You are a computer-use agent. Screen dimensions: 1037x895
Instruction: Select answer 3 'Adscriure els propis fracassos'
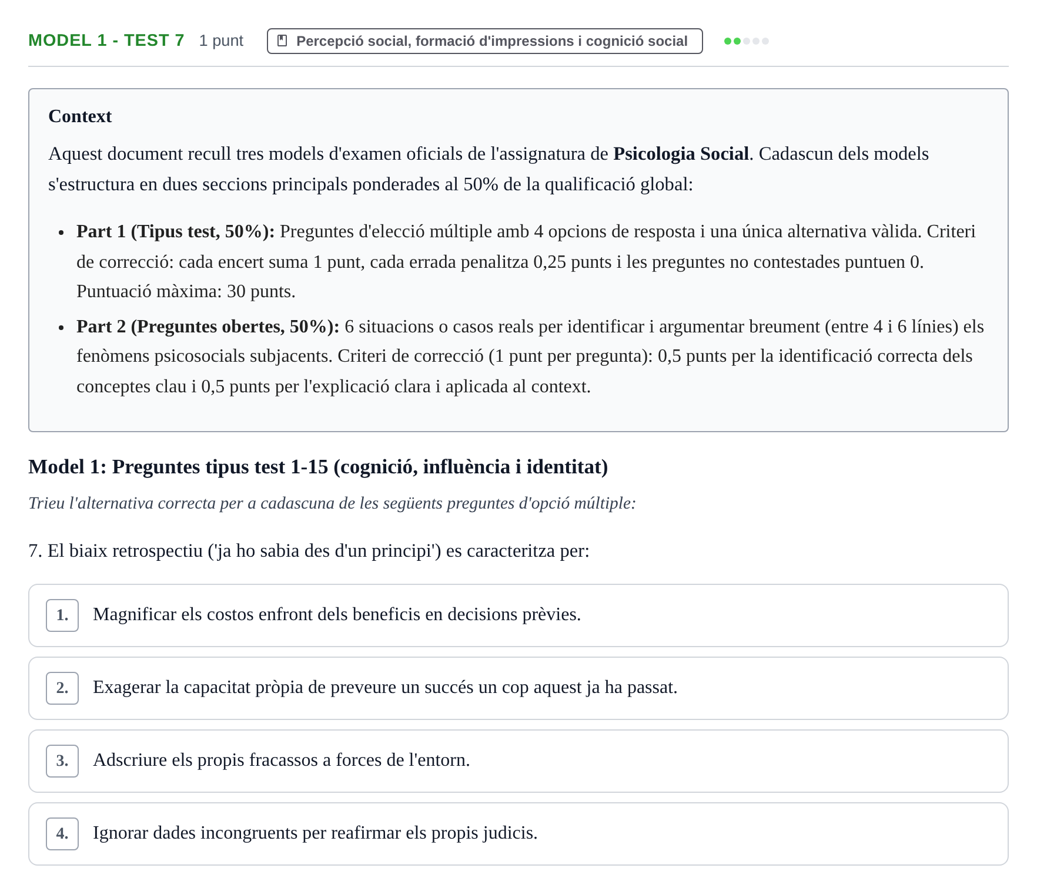[518, 761]
